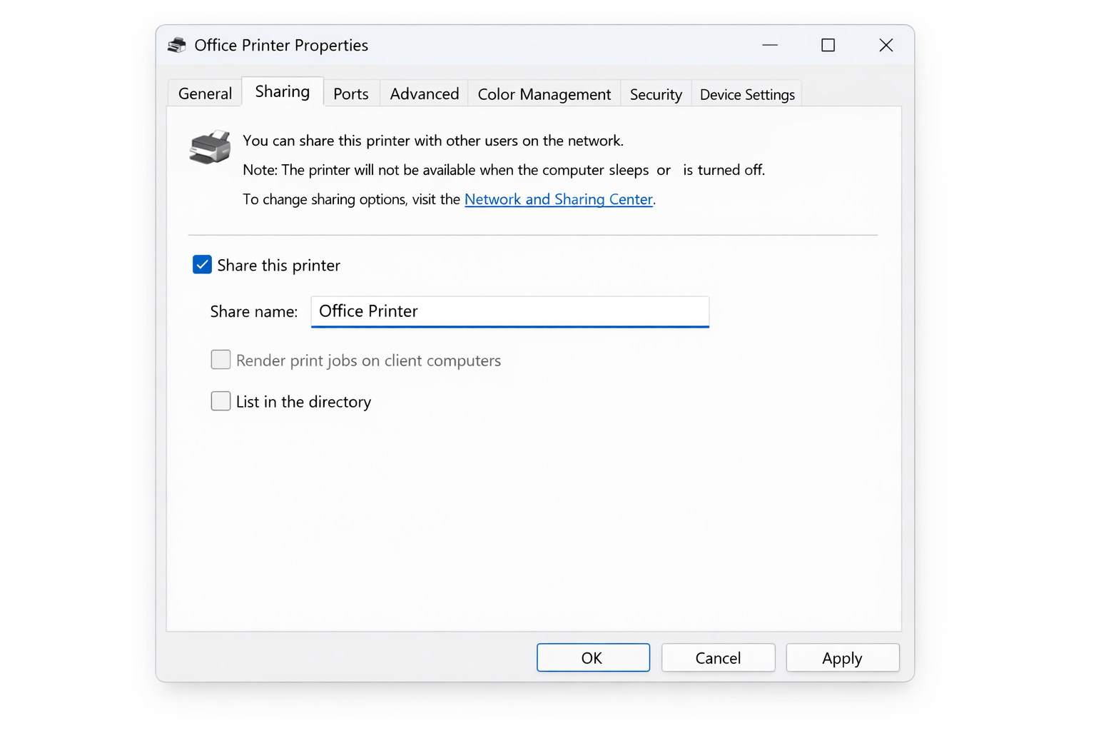Viewport: 1096px width, 731px height.
Task: Apply the sharing settings
Action: [843, 657]
